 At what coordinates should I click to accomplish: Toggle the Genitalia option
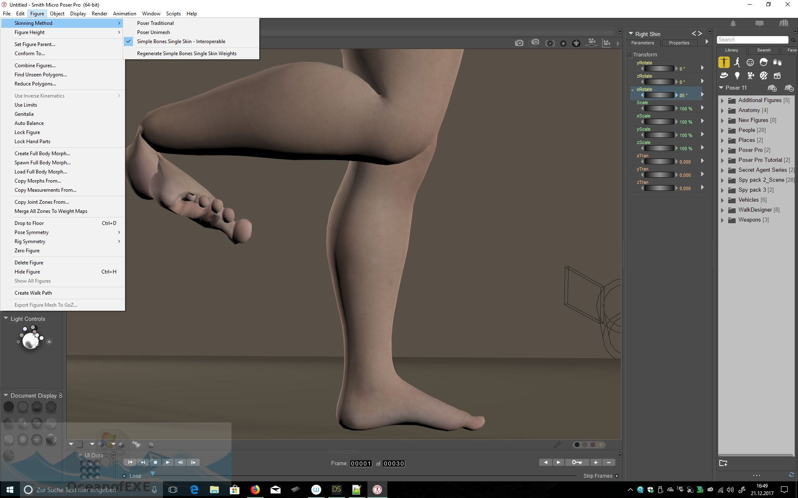(62, 114)
